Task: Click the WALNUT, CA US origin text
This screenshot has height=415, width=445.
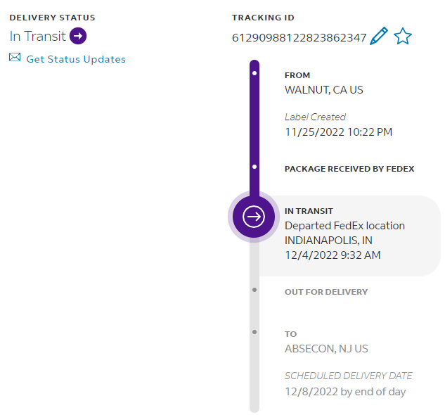Action: [323, 90]
